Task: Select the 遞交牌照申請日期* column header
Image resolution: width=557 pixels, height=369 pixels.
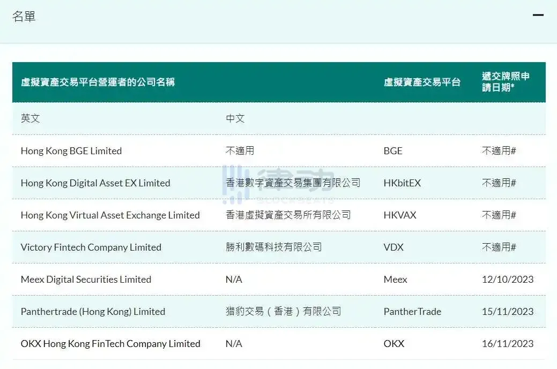Action: (x=506, y=82)
